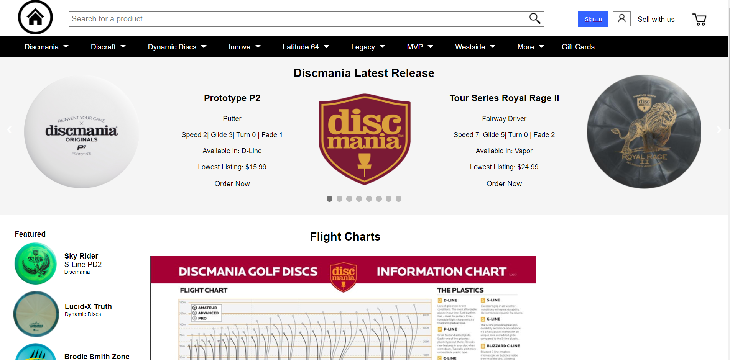Open the Sell with us link
730x360 pixels.
click(x=656, y=19)
